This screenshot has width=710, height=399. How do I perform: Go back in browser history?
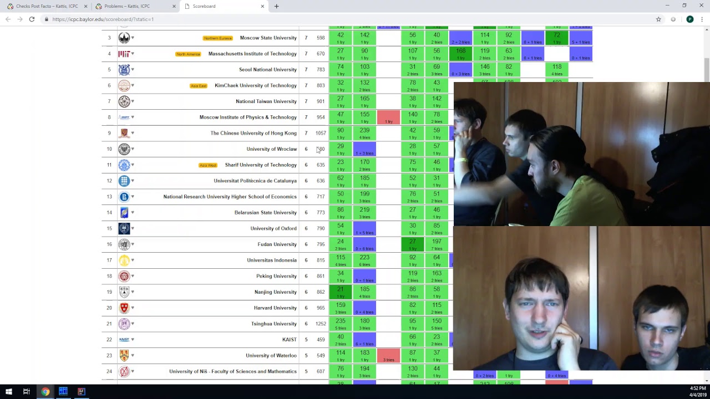click(x=8, y=19)
